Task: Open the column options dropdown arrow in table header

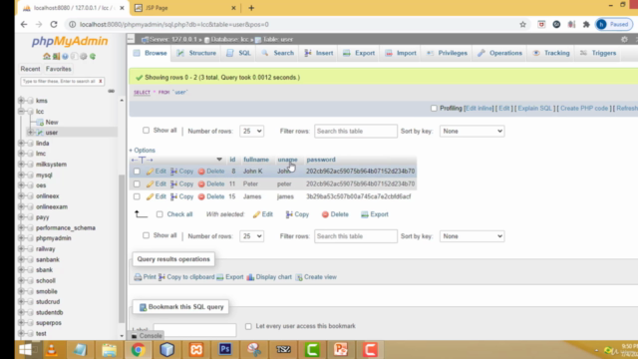Action: 219,160
